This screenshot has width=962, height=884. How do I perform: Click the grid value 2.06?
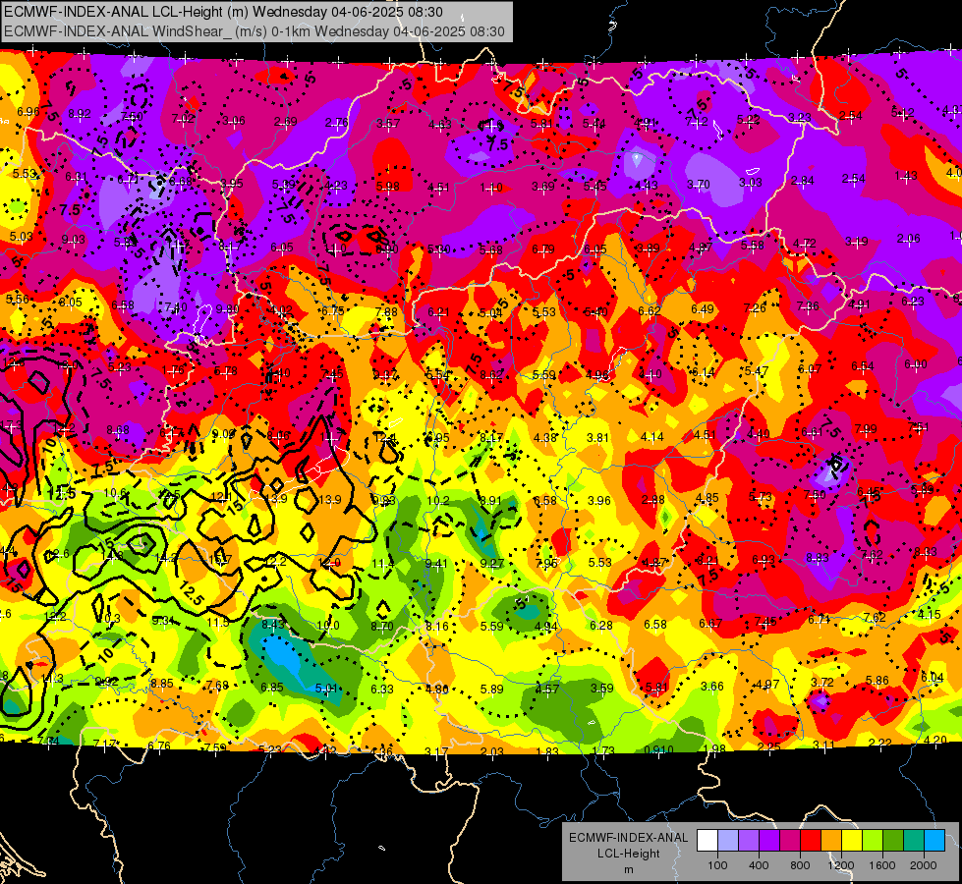[x=909, y=239]
